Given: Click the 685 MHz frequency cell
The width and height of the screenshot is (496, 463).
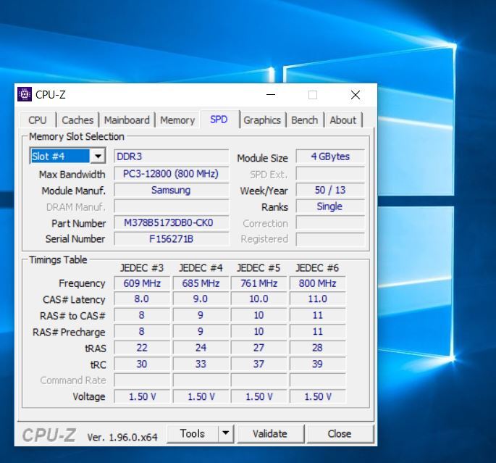Looking at the screenshot, I should click(x=201, y=283).
